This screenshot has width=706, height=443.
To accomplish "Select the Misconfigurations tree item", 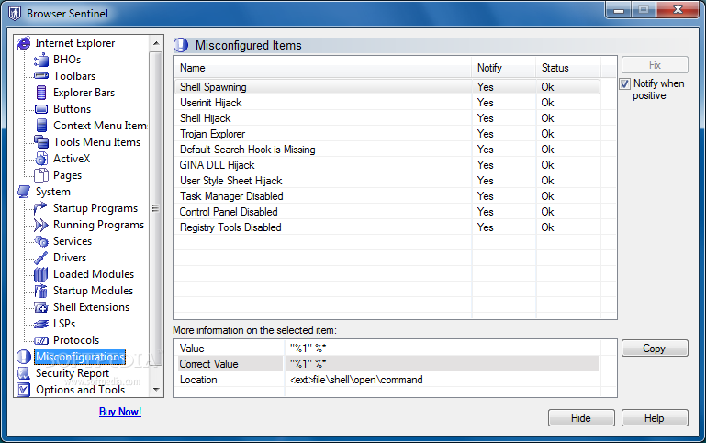I will [80, 357].
